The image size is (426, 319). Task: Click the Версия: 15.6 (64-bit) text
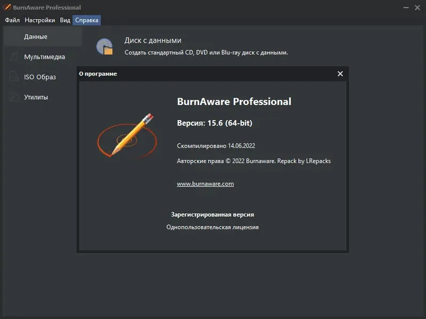point(215,123)
